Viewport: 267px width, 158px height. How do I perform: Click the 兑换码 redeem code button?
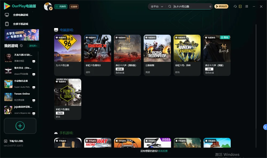(61, 7)
